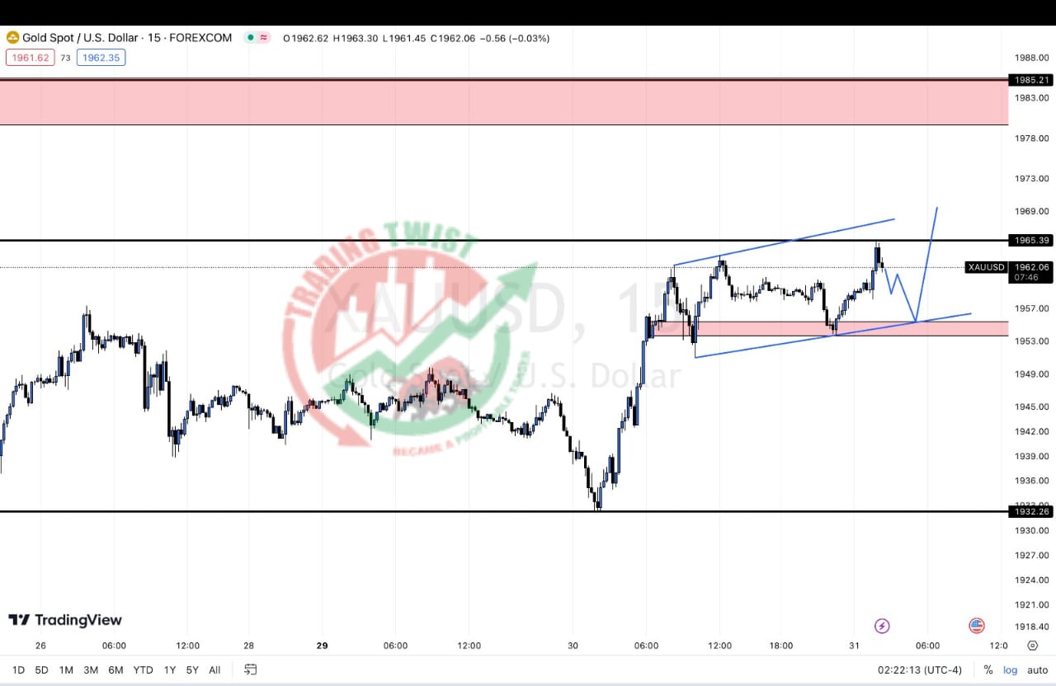Click the date label 29 on time axis

[x=322, y=646]
